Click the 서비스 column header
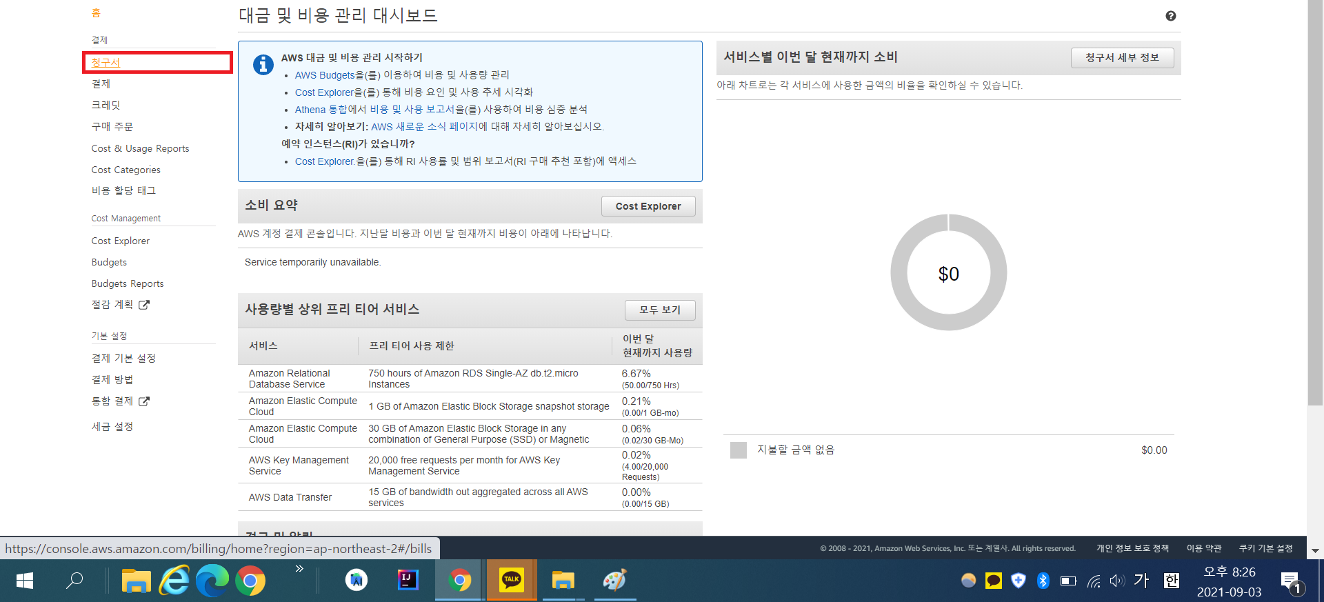1324x602 pixels. point(263,345)
